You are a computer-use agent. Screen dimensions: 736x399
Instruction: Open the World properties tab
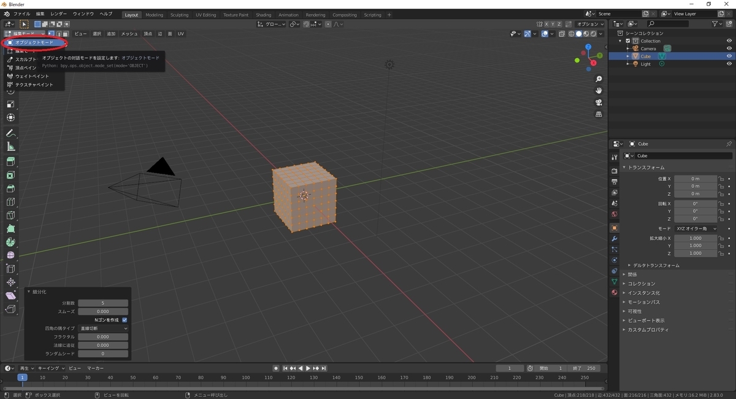click(x=614, y=214)
